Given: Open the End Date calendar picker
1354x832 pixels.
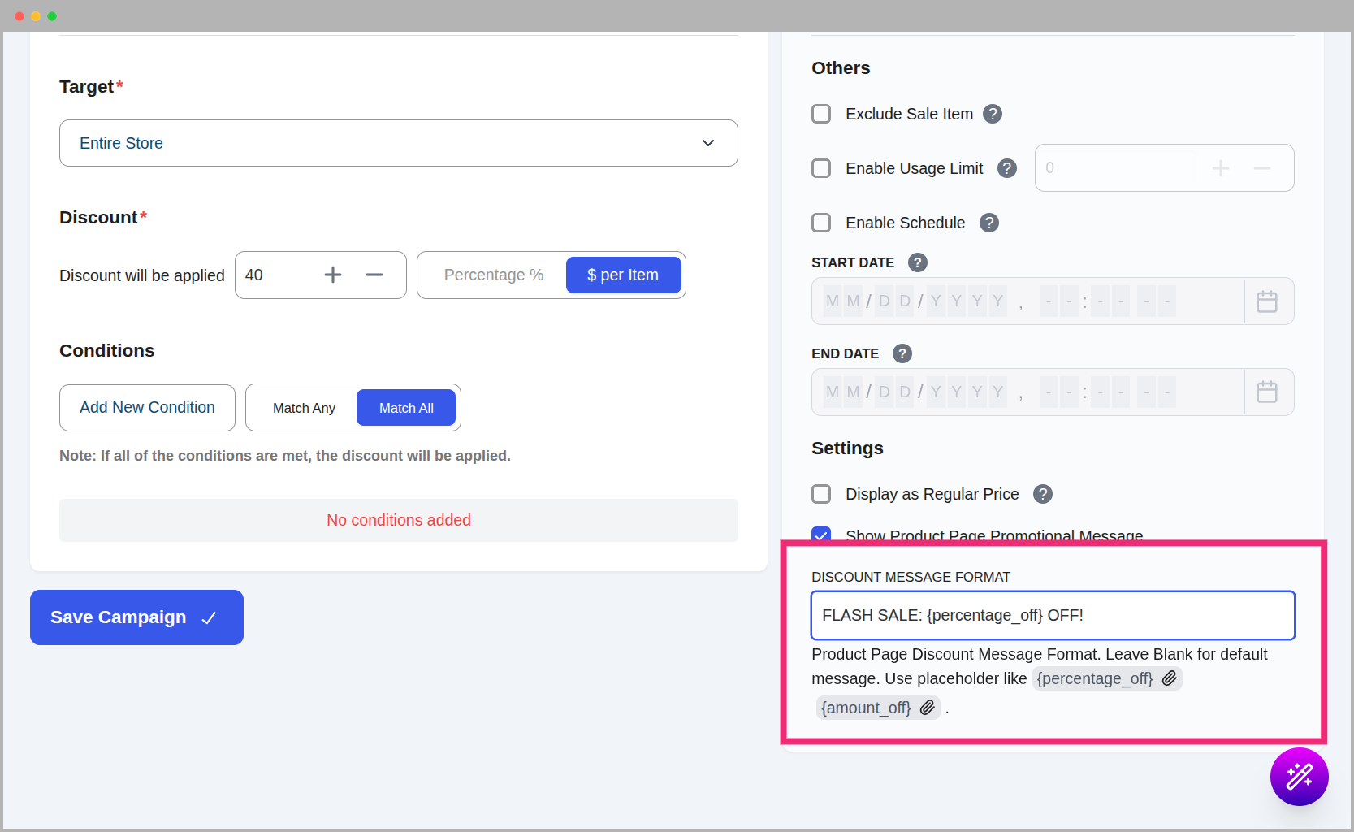Looking at the screenshot, I should [x=1266, y=392].
